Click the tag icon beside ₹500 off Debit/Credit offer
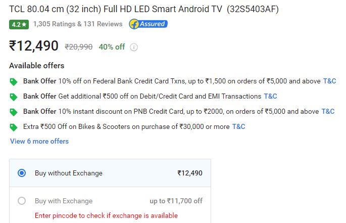 tap(14, 97)
